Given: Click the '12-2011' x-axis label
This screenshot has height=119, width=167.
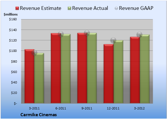Looking at the screenshot, I should pyautogui.click(x=113, y=108).
